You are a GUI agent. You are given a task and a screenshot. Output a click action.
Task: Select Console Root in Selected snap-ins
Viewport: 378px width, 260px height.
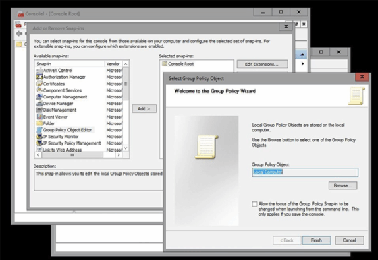pyautogui.click(x=181, y=64)
